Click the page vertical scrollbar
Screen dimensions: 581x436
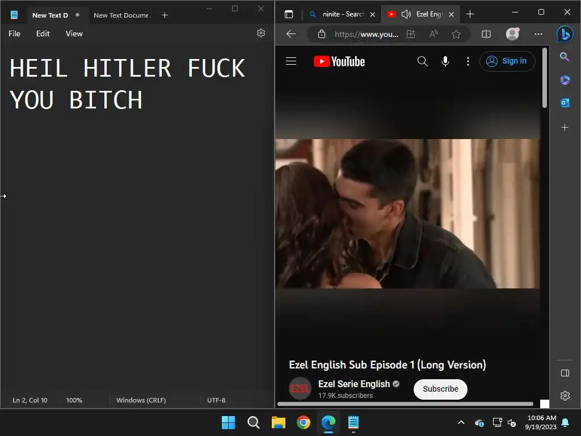click(544, 77)
